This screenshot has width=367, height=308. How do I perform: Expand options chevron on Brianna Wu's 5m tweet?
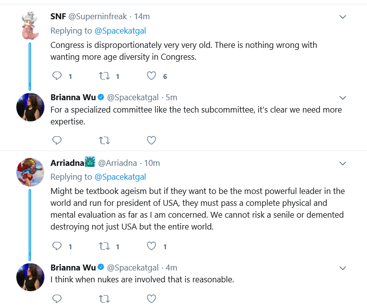343,98
